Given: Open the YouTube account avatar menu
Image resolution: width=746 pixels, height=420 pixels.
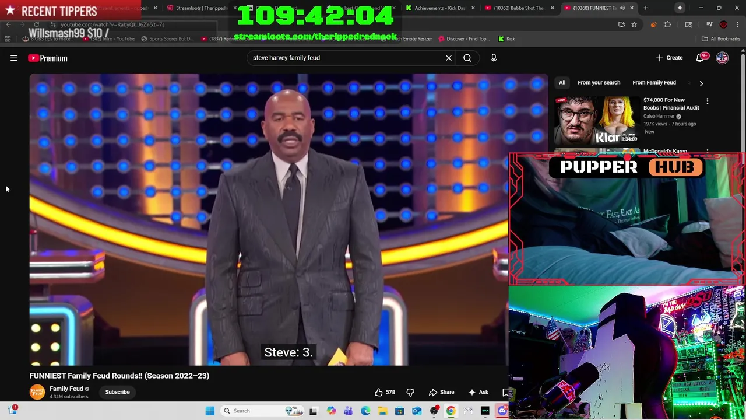Looking at the screenshot, I should [x=722, y=58].
